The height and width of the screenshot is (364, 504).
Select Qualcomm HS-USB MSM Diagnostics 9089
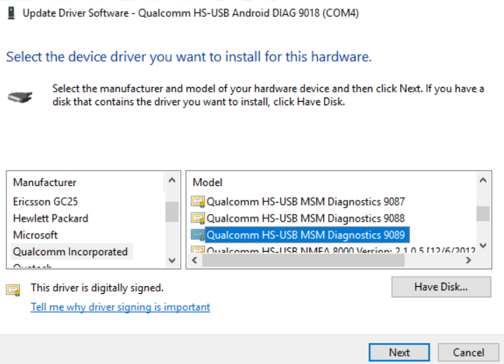307,235
